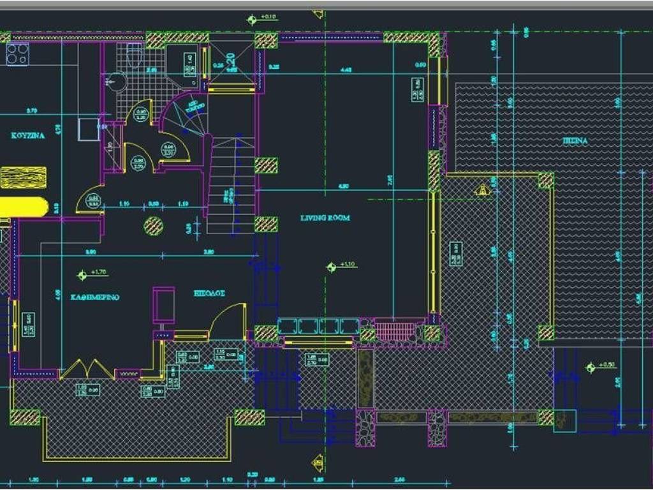
Task: Select the straight staircase treads
Action: [x=231, y=188]
